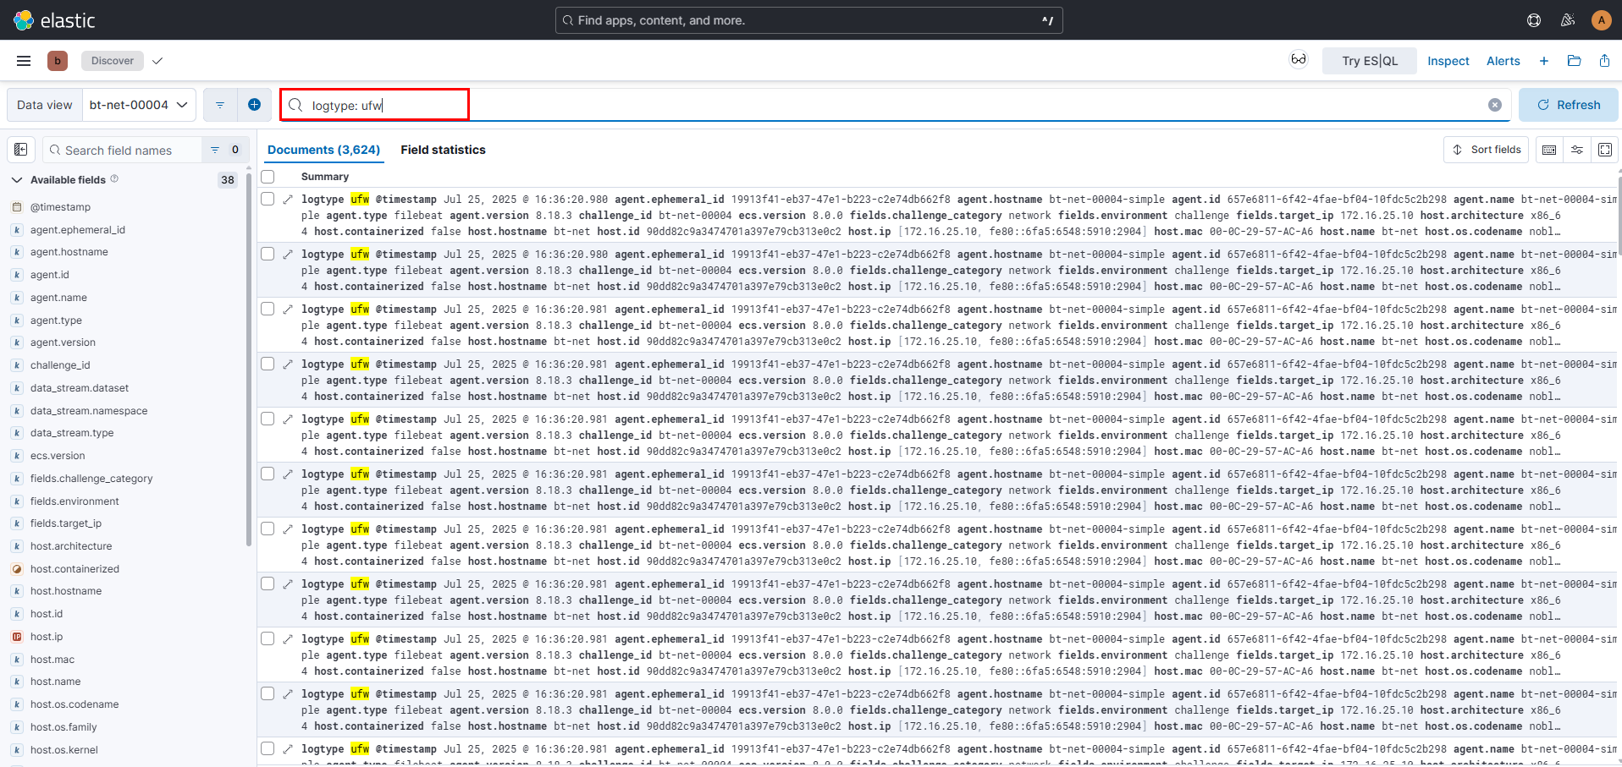Click the host.ip field type icon
The height and width of the screenshot is (767, 1622).
(17, 637)
